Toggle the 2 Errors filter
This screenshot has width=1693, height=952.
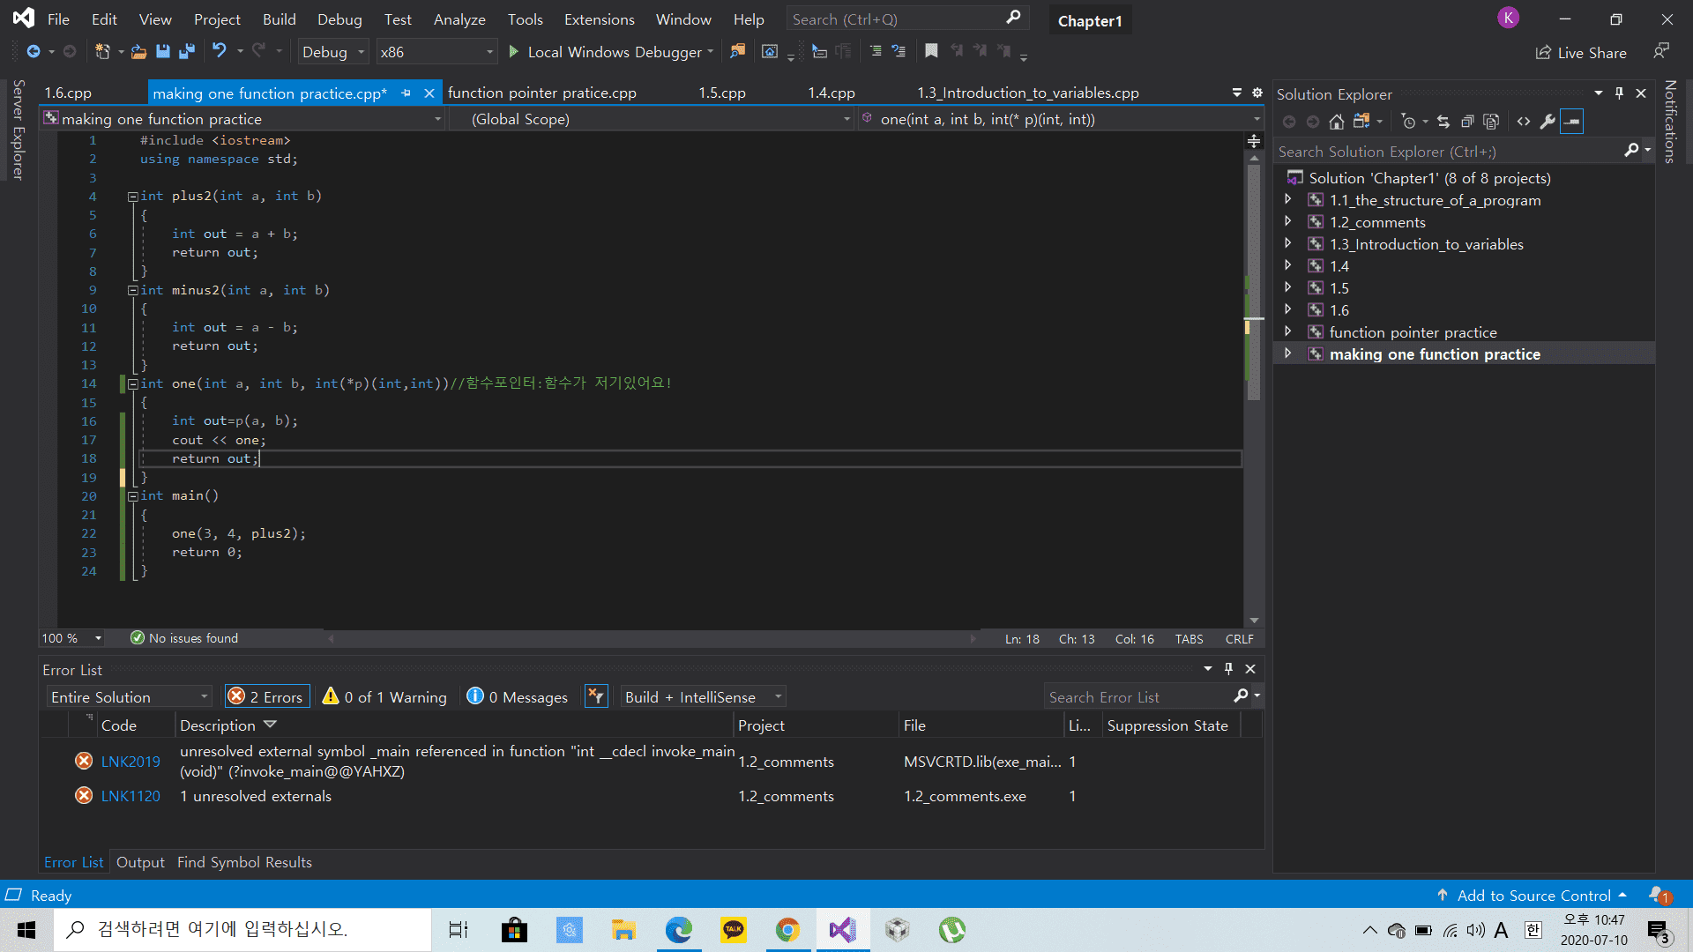266,697
